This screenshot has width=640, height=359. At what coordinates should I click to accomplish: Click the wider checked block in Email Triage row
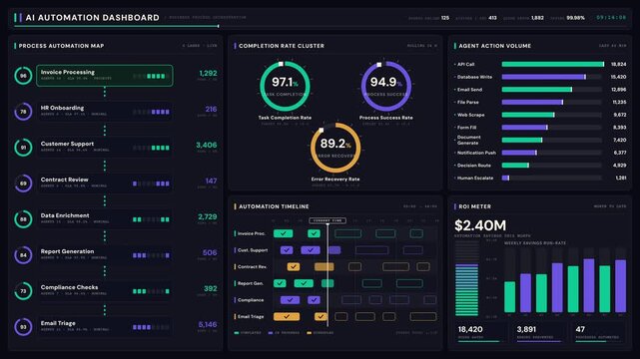point(287,317)
